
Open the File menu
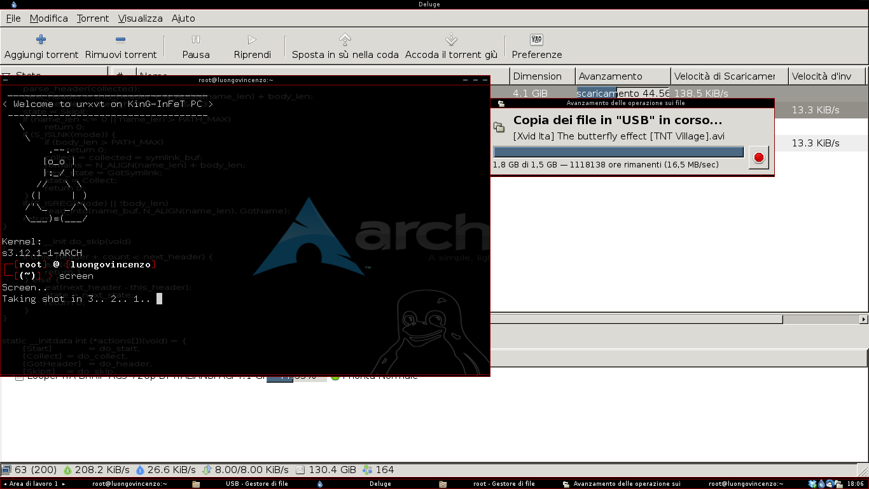pos(13,18)
